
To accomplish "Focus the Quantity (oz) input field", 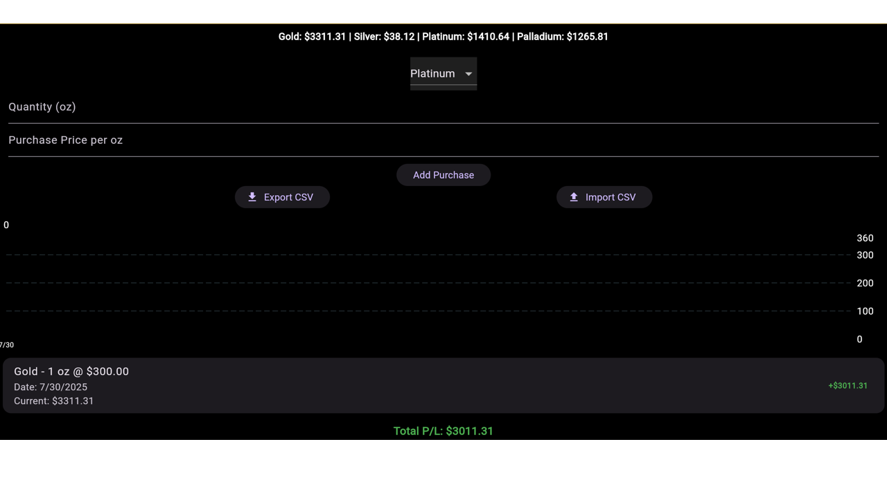I will tap(443, 107).
